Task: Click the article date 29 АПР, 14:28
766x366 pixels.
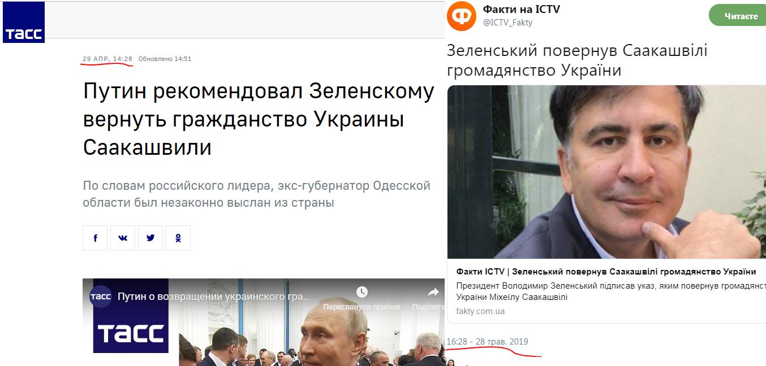Action: pos(107,59)
